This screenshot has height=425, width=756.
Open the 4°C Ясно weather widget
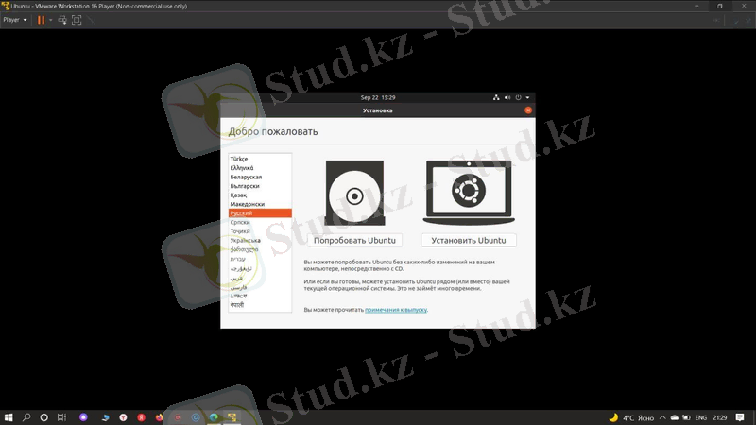coord(631,417)
